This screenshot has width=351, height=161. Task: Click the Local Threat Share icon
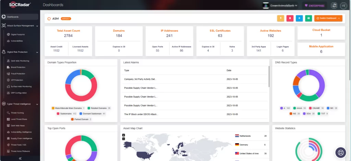point(9,119)
